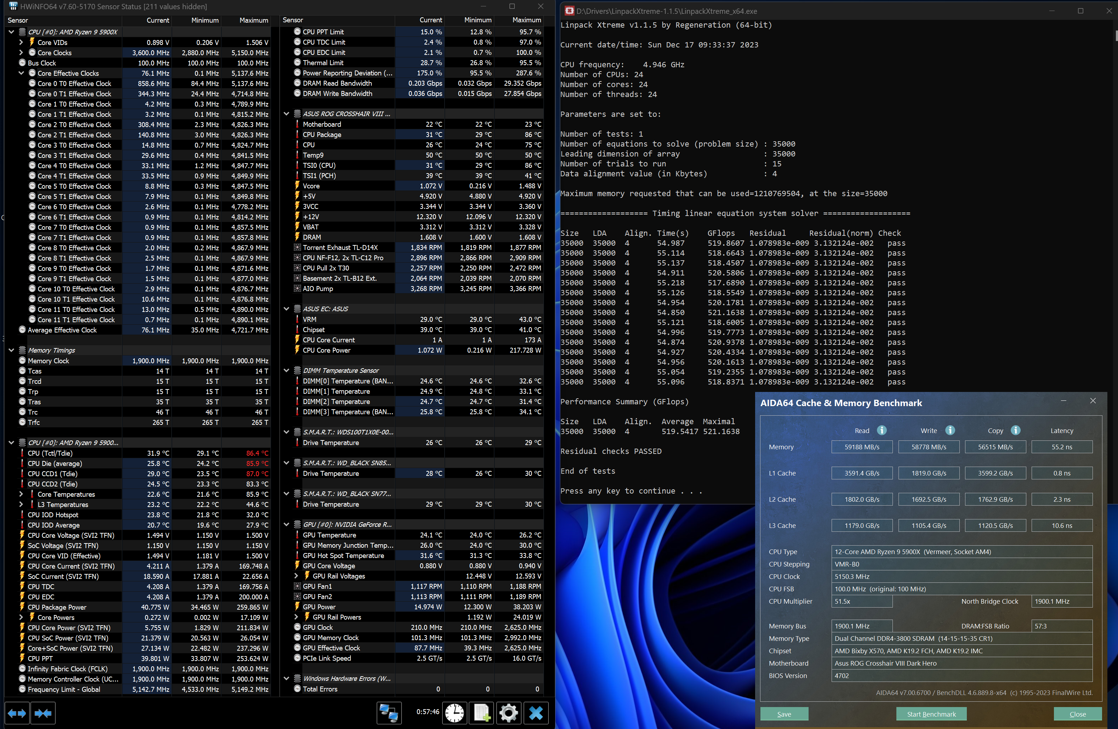This screenshot has height=729, width=1118.
Task: Click the expand columns arrows icon in HWiNFO
Action: point(17,713)
